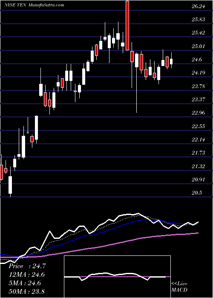
Task: Click the 22.96 price axis label
Action: pos(198,113)
